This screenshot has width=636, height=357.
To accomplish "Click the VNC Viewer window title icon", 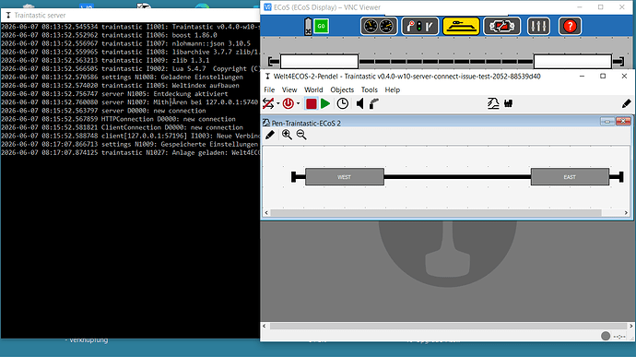I will [267, 7].
